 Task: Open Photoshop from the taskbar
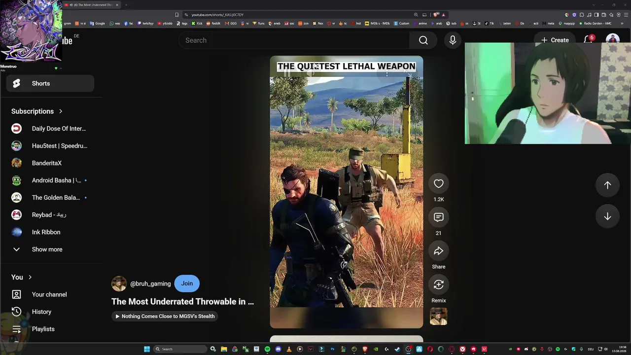coord(332,349)
